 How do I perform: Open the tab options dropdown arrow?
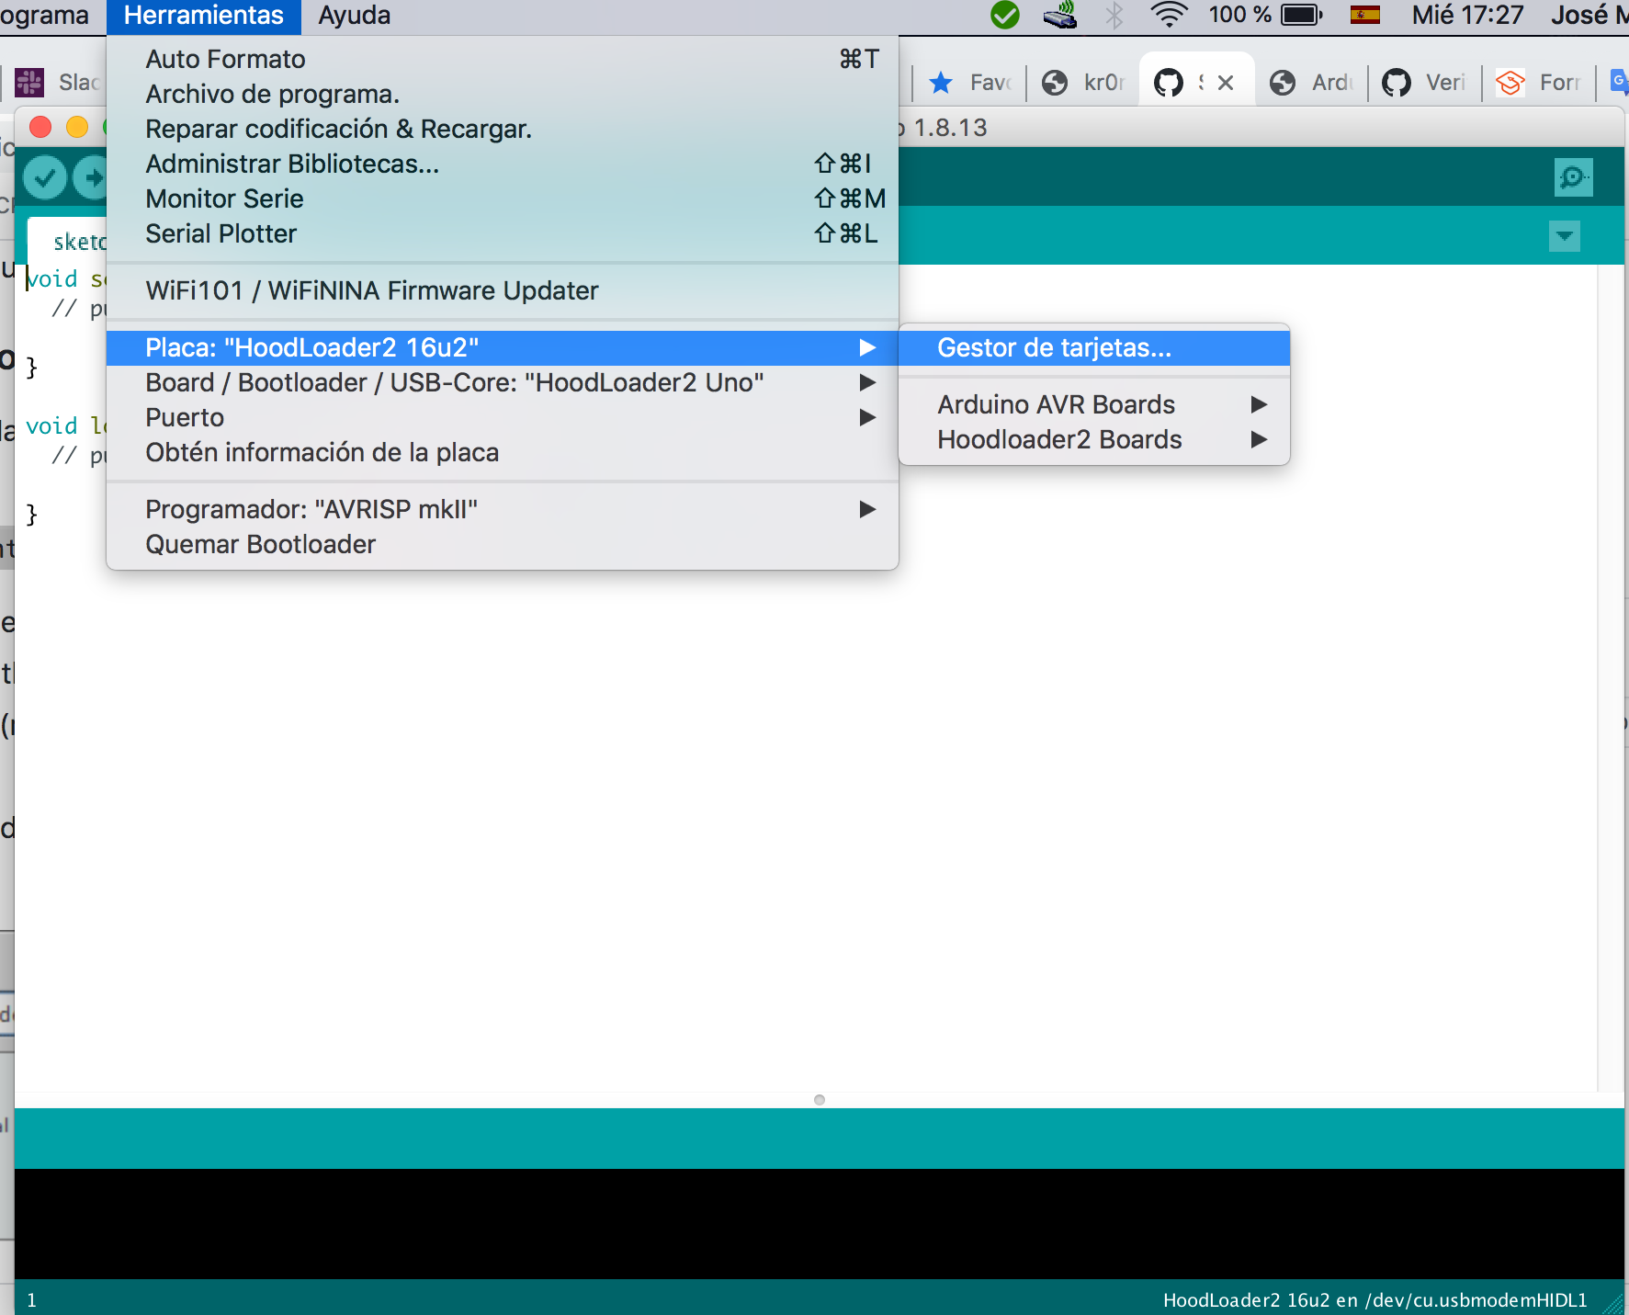pos(1565,236)
